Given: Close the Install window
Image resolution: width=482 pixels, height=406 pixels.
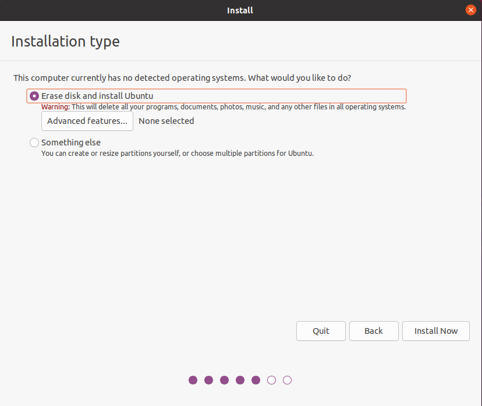Looking at the screenshot, I should tap(471, 10).
